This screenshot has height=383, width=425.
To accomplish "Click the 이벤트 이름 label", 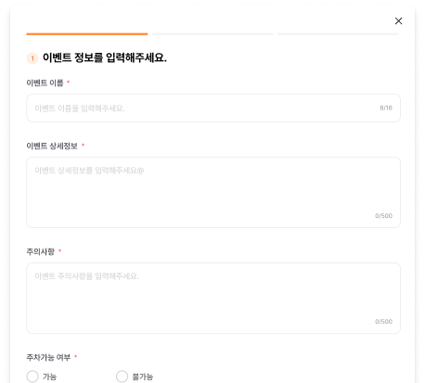I will [x=45, y=83].
